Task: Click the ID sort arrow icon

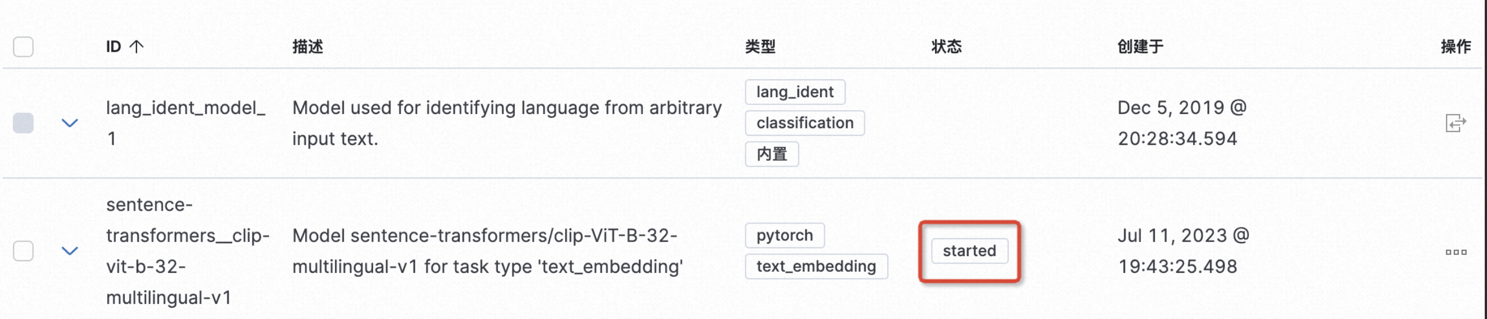Action: (136, 47)
